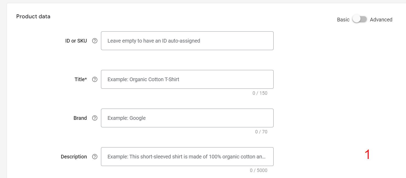406x178 pixels.
Task: Select the Advanced label by the switch
Action: (x=381, y=20)
